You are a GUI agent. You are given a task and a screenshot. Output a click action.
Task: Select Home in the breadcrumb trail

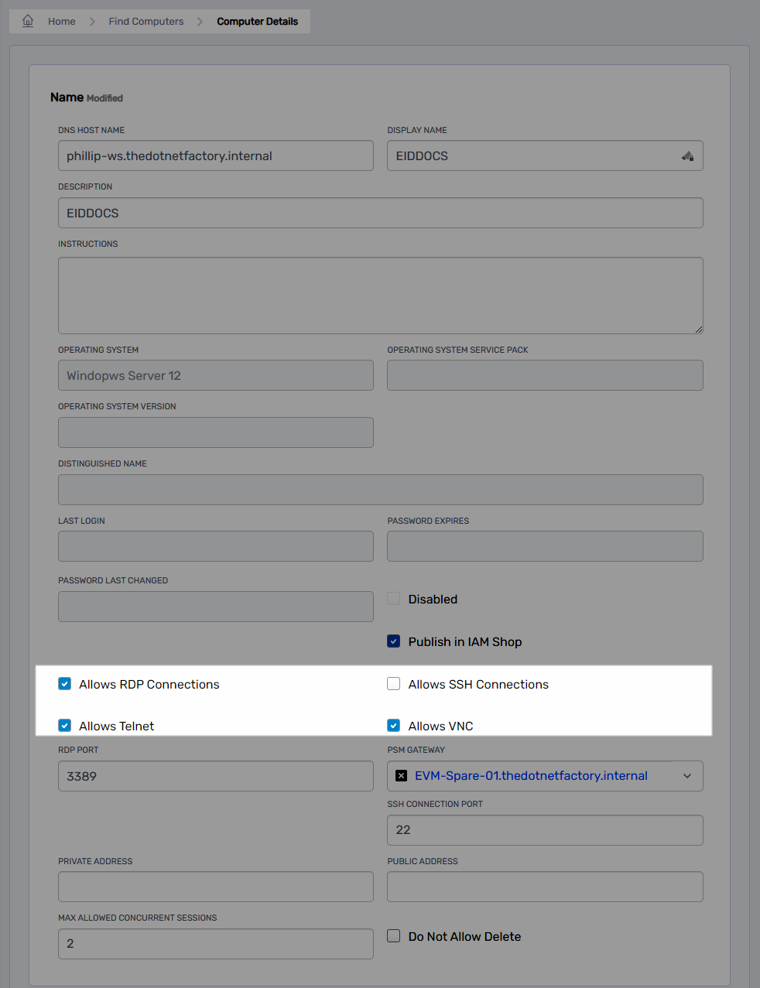click(x=61, y=21)
